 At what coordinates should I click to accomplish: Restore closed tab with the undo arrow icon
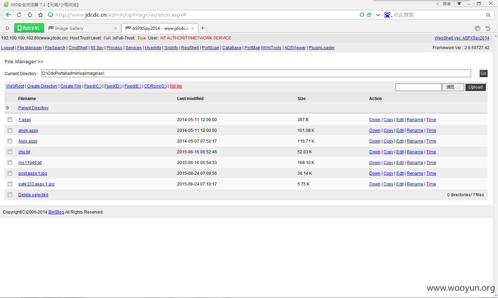click(488, 28)
